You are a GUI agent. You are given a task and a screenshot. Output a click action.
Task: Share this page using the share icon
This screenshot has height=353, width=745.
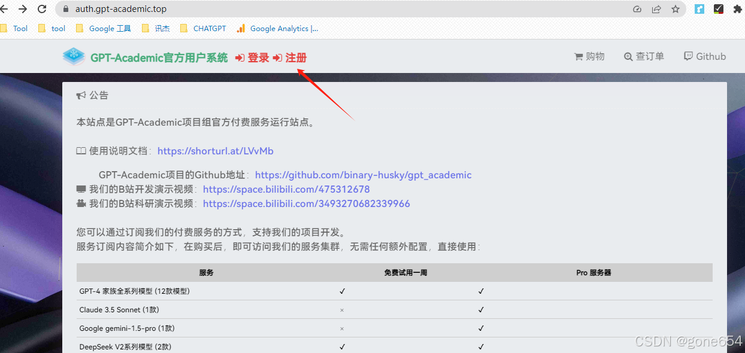pos(656,9)
